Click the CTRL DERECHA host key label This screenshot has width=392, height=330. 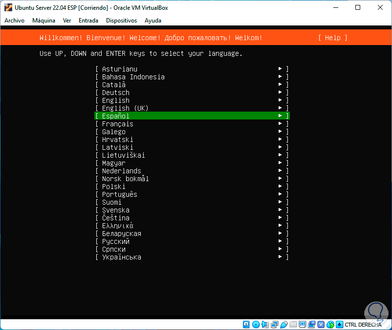click(x=363, y=325)
